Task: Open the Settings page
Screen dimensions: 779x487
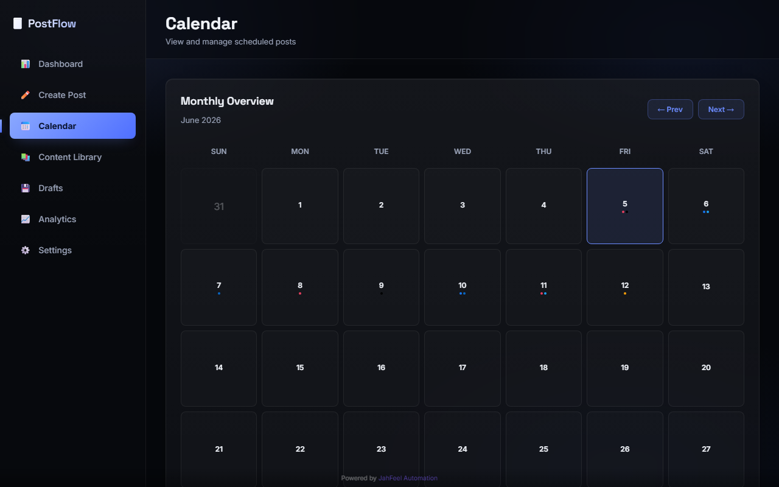Action: (72, 250)
